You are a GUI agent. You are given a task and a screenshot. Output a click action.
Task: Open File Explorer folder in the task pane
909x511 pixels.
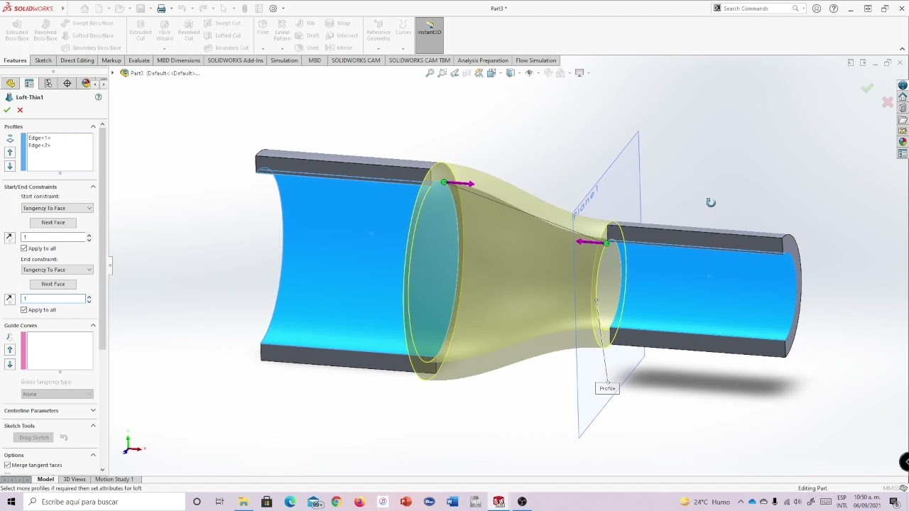pyautogui.click(x=903, y=119)
